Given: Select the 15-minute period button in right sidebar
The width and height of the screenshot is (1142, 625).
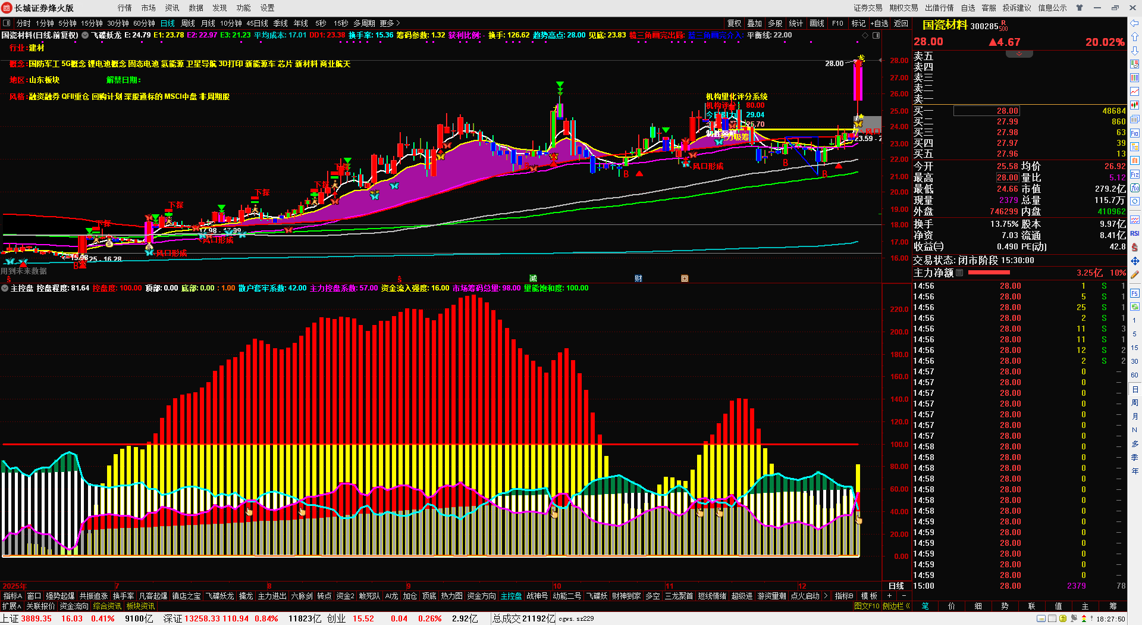Looking at the screenshot, I should point(1134,348).
